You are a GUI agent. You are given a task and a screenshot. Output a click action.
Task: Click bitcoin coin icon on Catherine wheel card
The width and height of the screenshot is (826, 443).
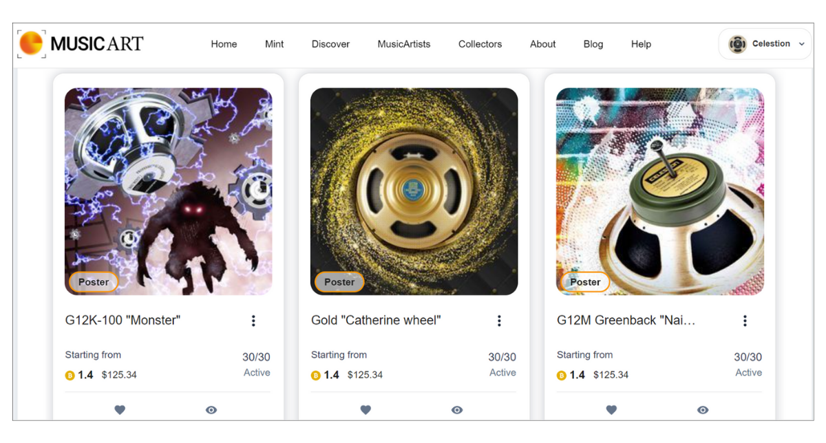[315, 376]
